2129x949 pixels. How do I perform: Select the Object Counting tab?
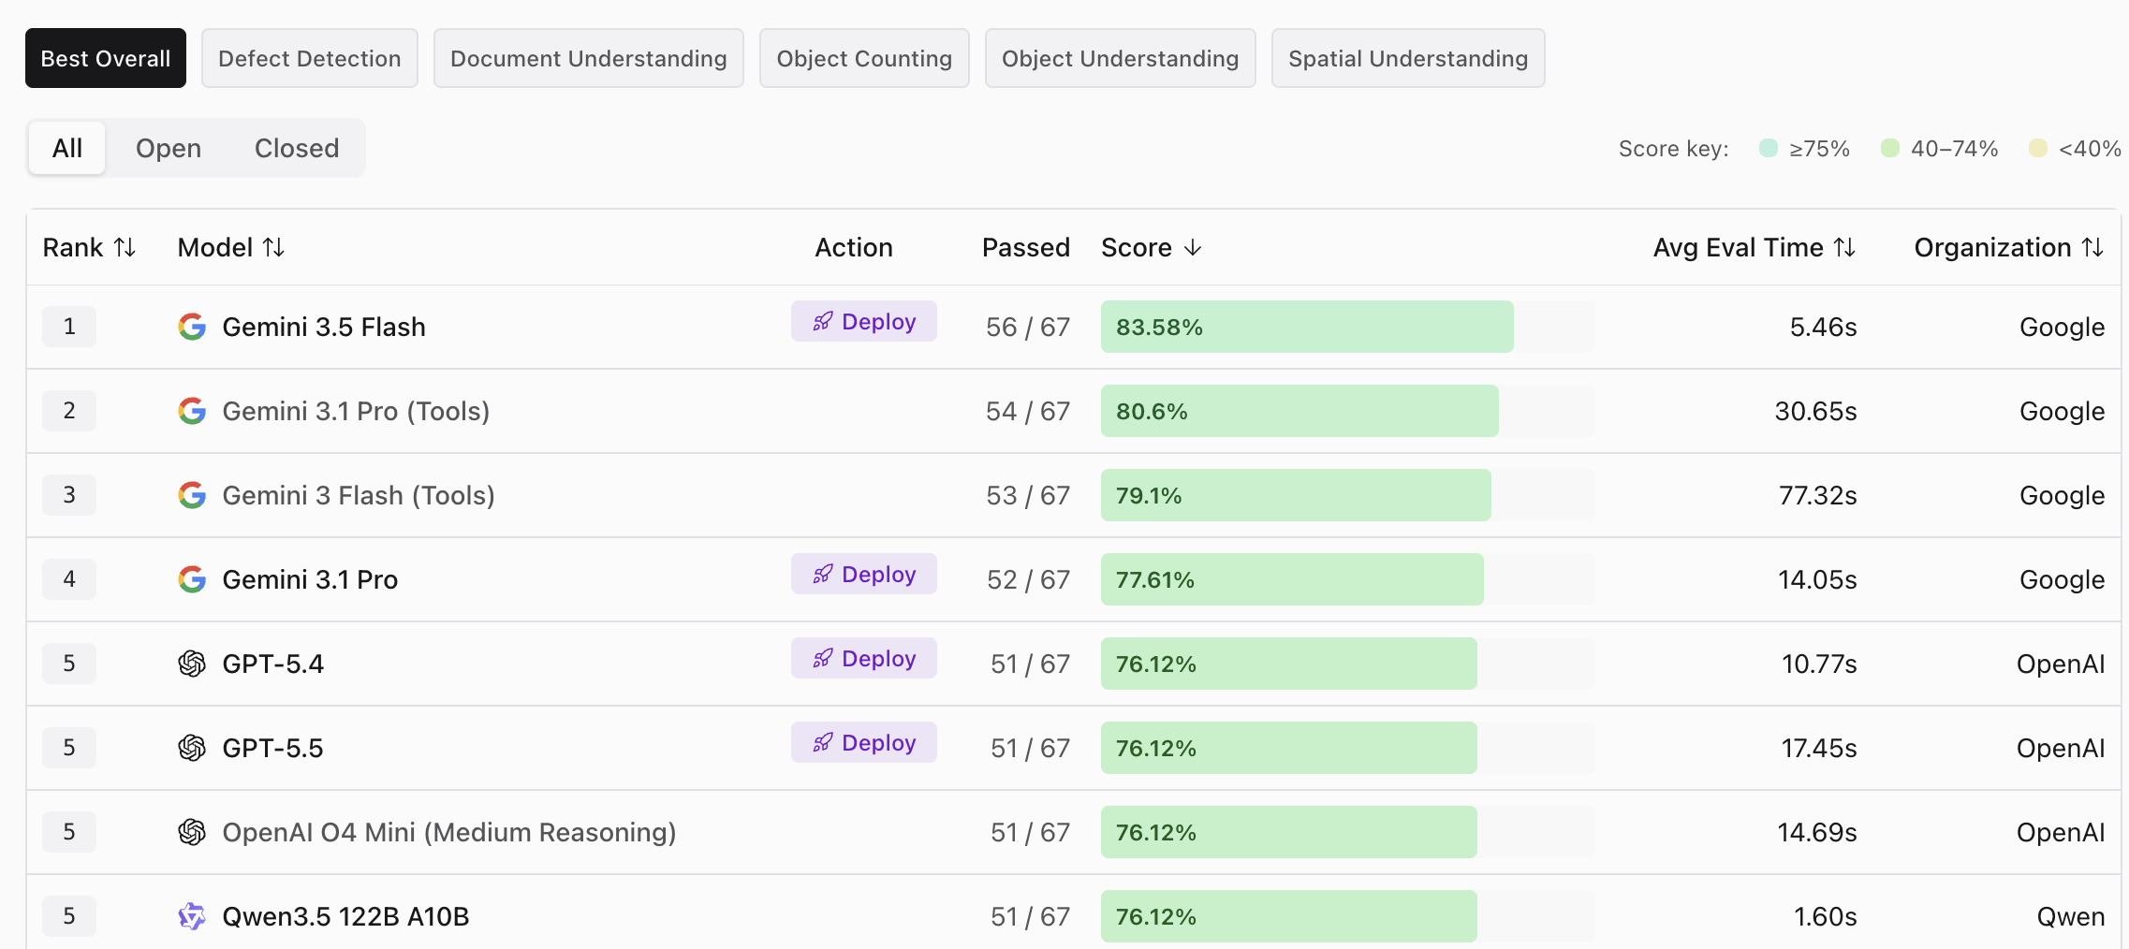[864, 58]
